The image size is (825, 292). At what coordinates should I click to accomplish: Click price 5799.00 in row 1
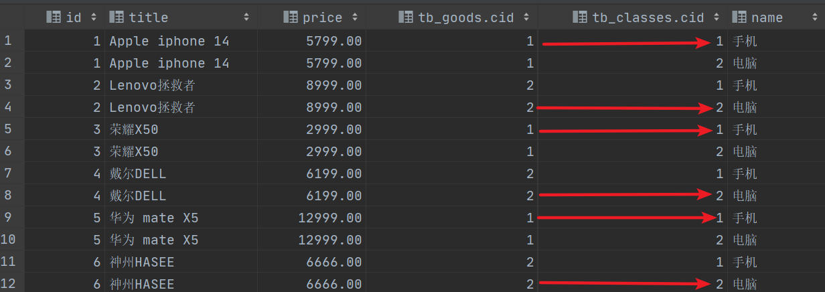[334, 41]
